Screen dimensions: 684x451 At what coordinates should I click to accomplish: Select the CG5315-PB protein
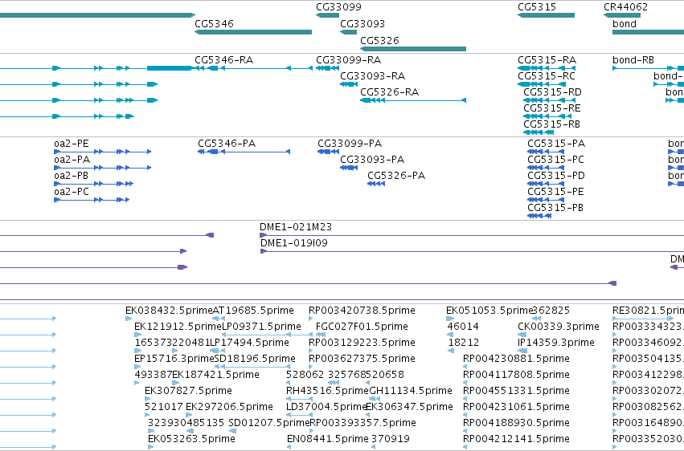pos(539,216)
